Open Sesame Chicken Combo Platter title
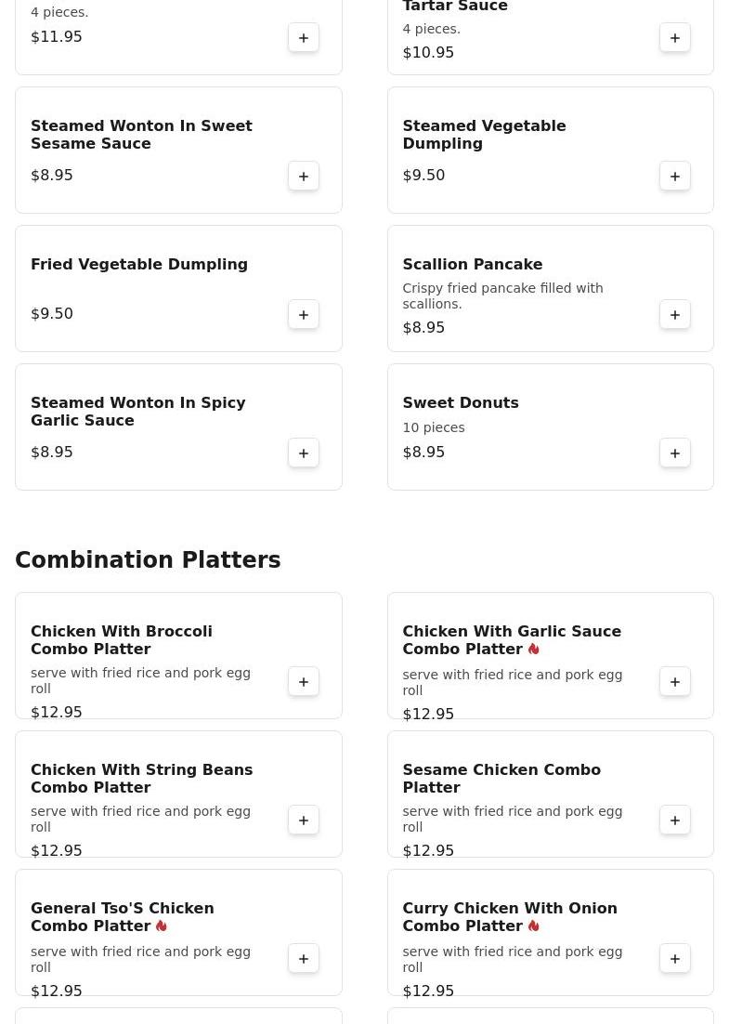Image resolution: width=729 pixels, height=1024 pixels. click(x=501, y=778)
